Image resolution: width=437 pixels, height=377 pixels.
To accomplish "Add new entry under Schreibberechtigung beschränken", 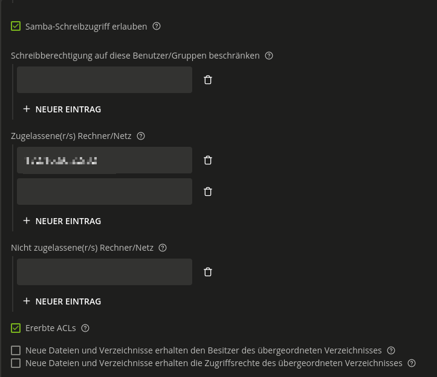I will coord(62,109).
